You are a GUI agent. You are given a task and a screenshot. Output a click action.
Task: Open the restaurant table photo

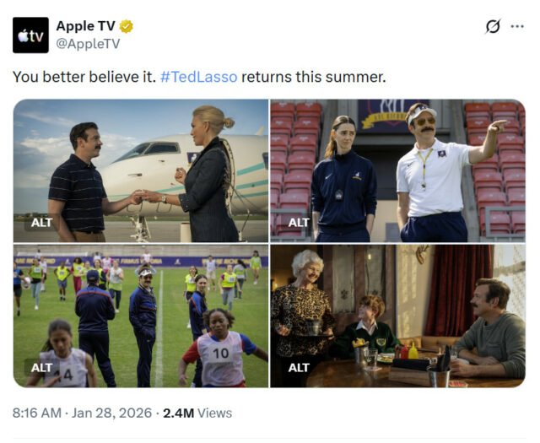coord(398,316)
